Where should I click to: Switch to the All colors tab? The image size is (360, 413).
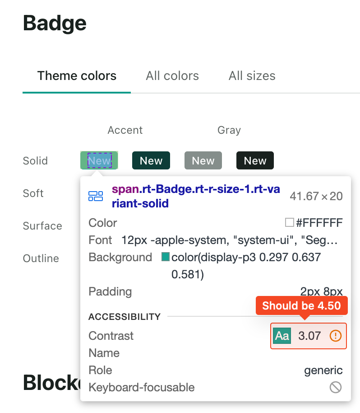172,75
